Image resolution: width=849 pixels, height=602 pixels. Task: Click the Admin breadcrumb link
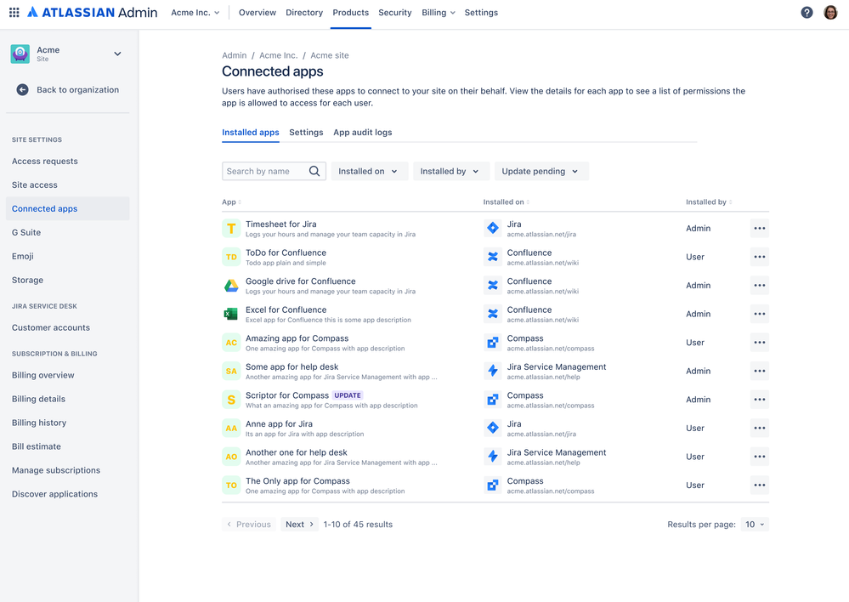click(x=234, y=55)
